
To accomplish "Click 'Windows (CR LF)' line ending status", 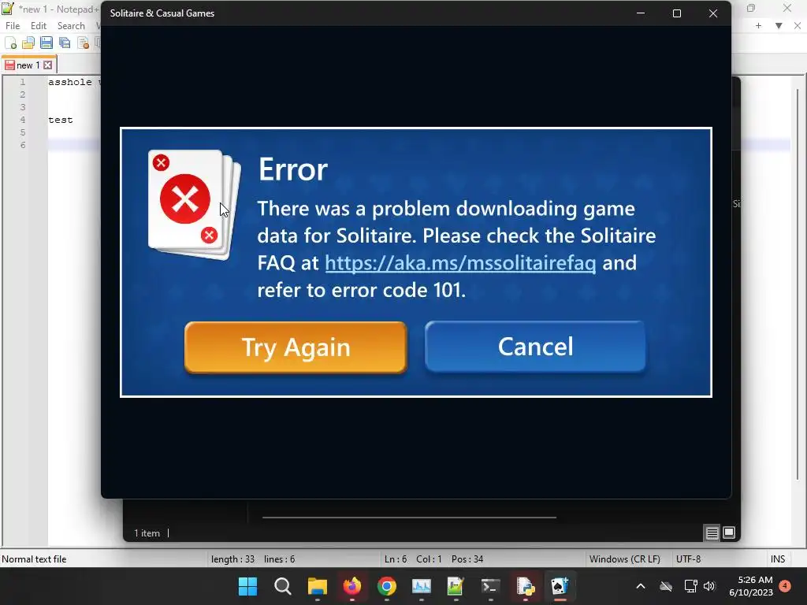I will (x=624, y=559).
